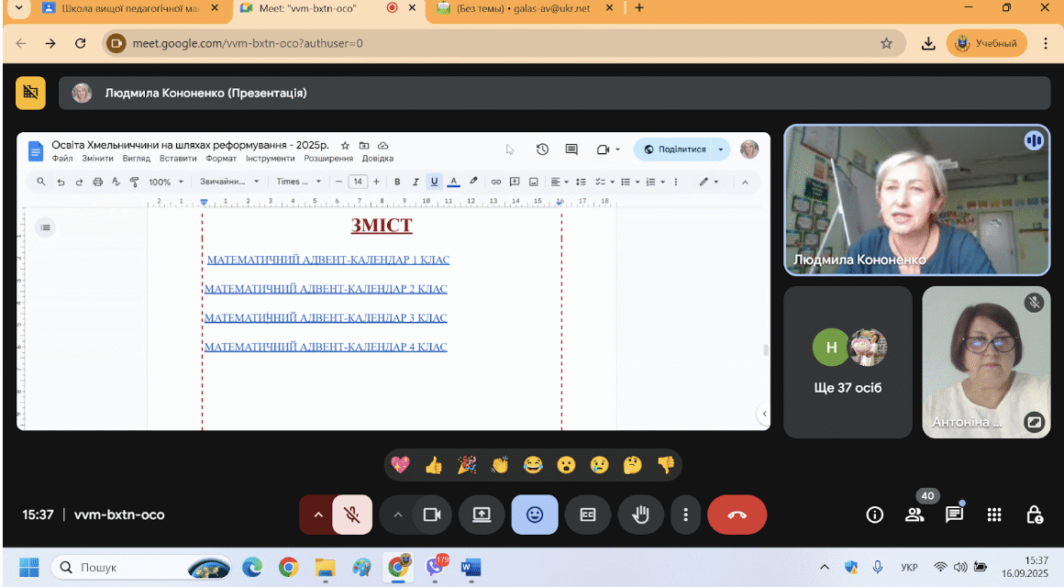Show the participants list with 40 badge
The width and height of the screenshot is (1064, 587).
coord(914,515)
